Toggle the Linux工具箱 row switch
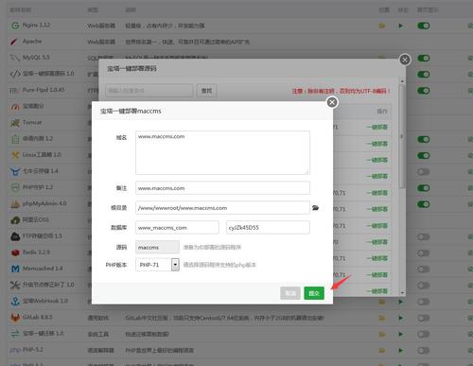 click(424, 155)
